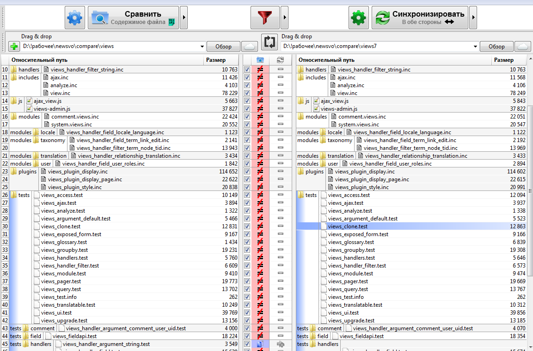The width and height of the screenshot is (533, 351).
Task: Select left views_handler_relationship_translation.inc row
Action: tap(124, 155)
